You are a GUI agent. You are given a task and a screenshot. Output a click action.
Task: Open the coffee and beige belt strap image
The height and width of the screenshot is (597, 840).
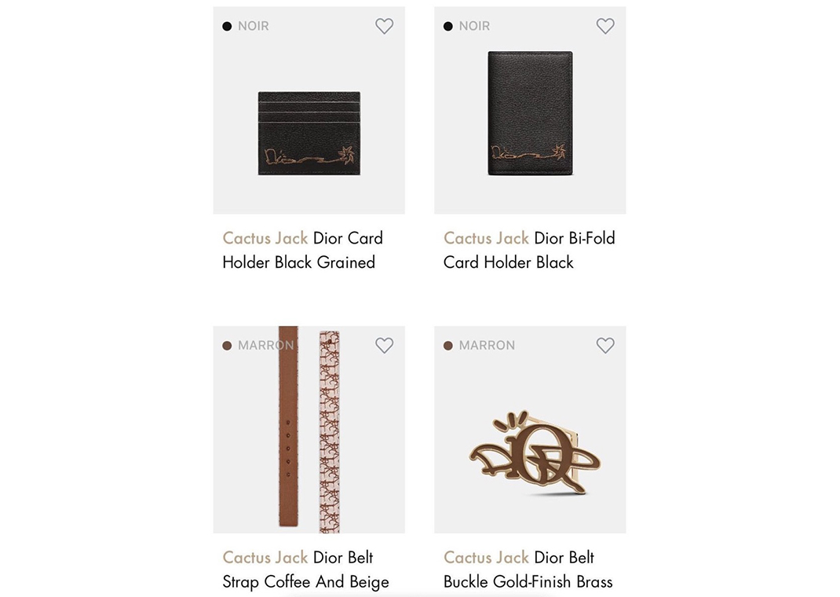point(309,429)
